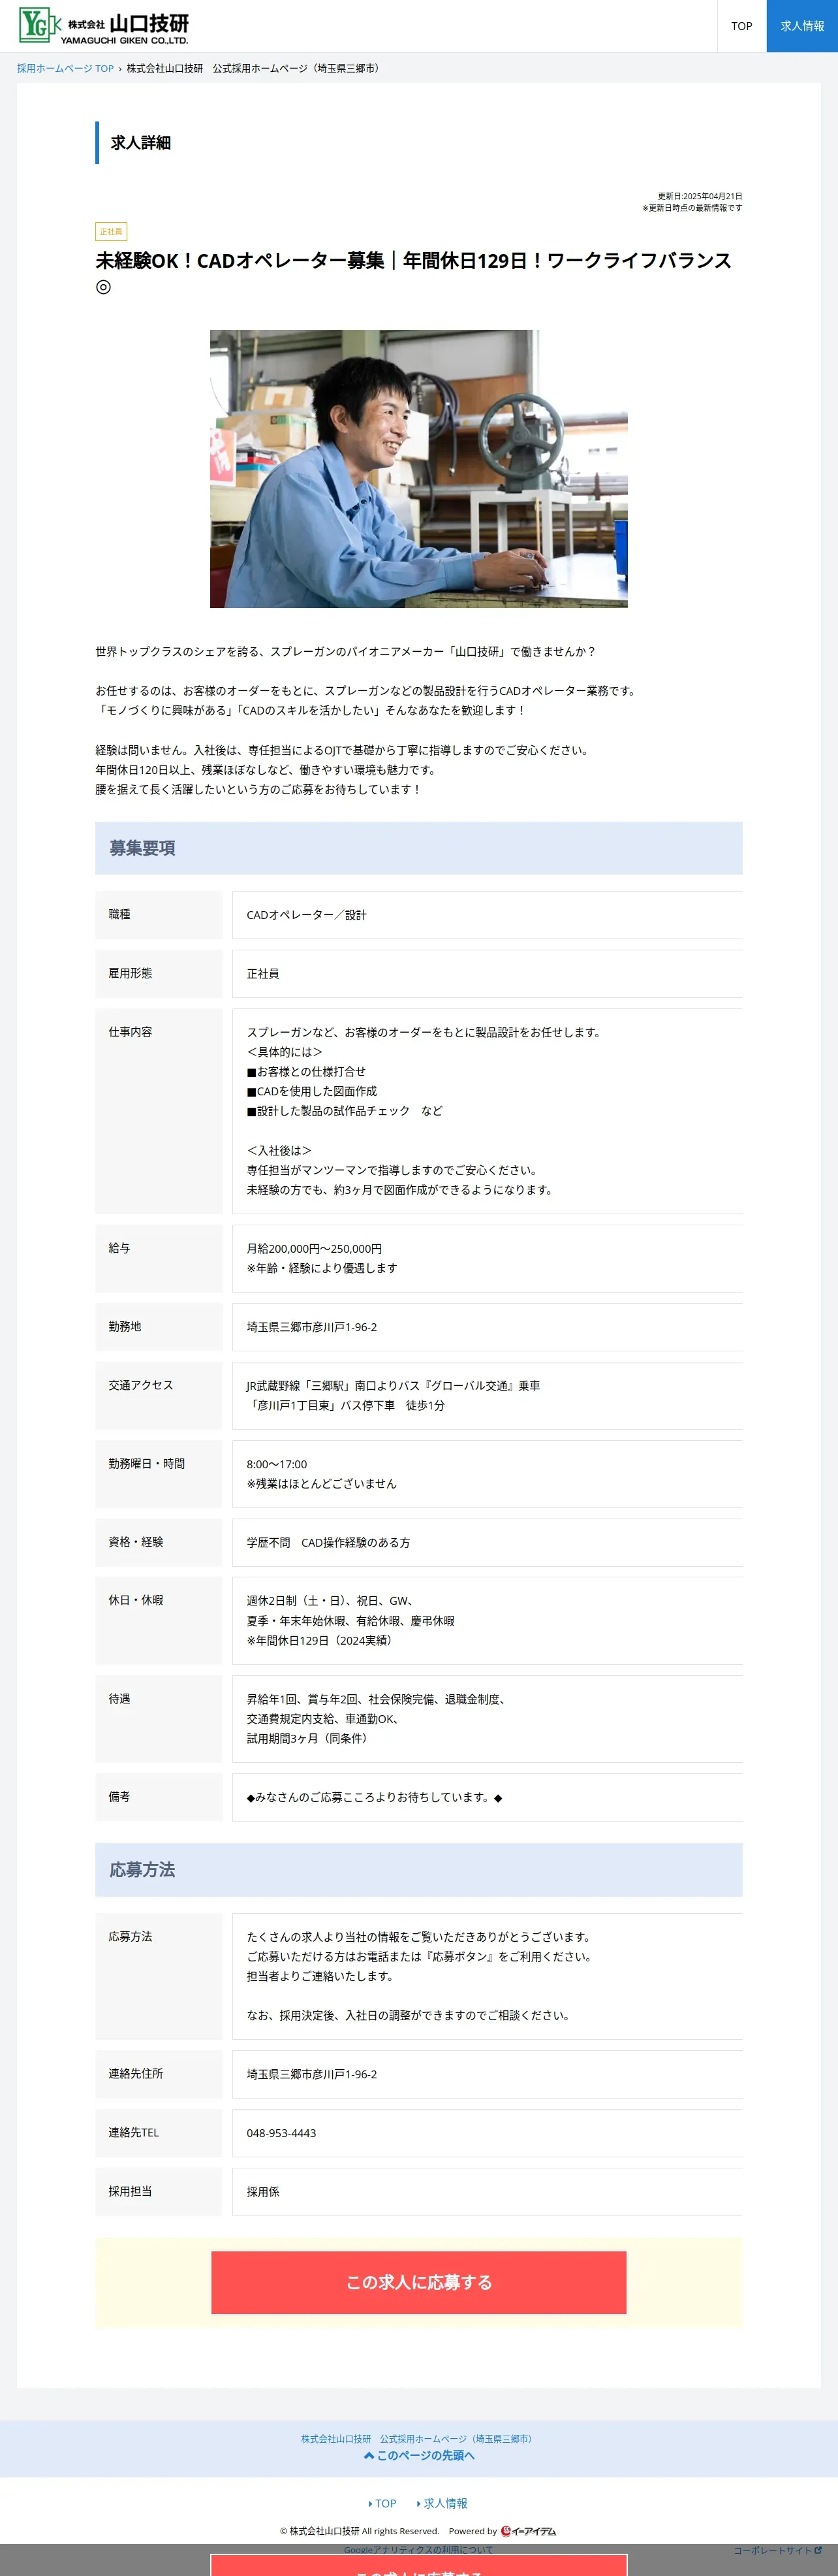Click the 備考 message みなさんのご応募
The height and width of the screenshot is (2576, 838).
(375, 1798)
